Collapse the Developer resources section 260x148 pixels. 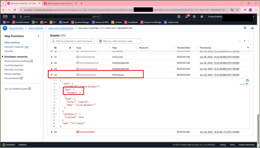[x=2, y=57]
